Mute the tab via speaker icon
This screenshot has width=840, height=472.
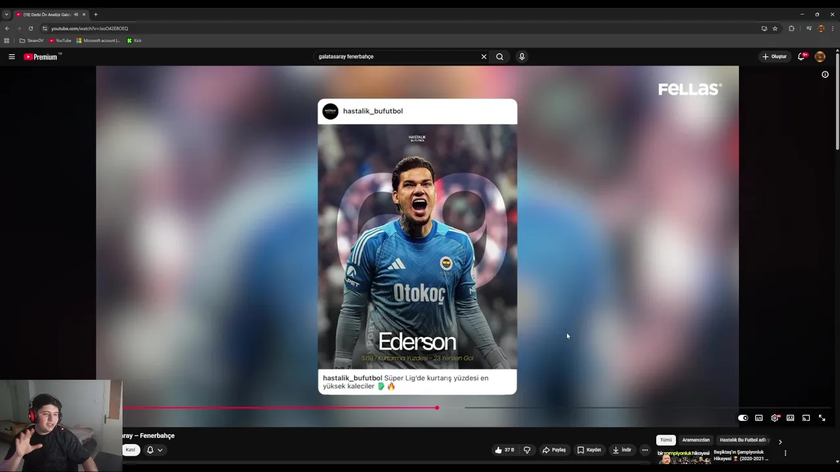(76, 14)
